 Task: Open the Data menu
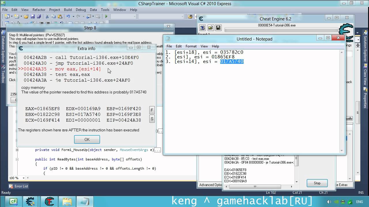pyautogui.click(x=93, y=9)
